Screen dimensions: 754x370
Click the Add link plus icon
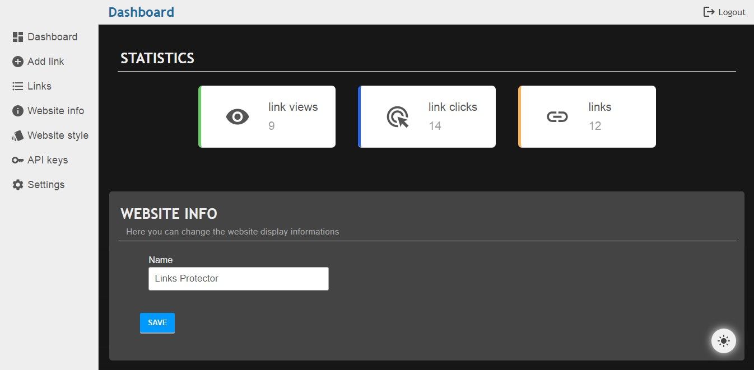tap(18, 62)
